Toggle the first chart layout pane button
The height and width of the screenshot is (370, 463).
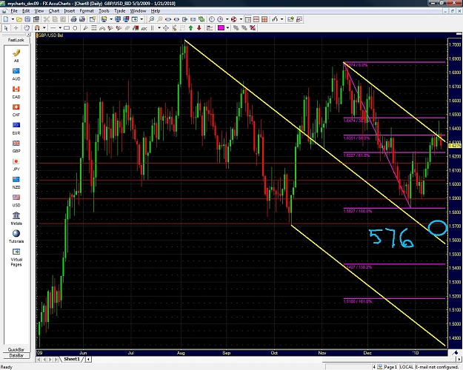point(248,19)
